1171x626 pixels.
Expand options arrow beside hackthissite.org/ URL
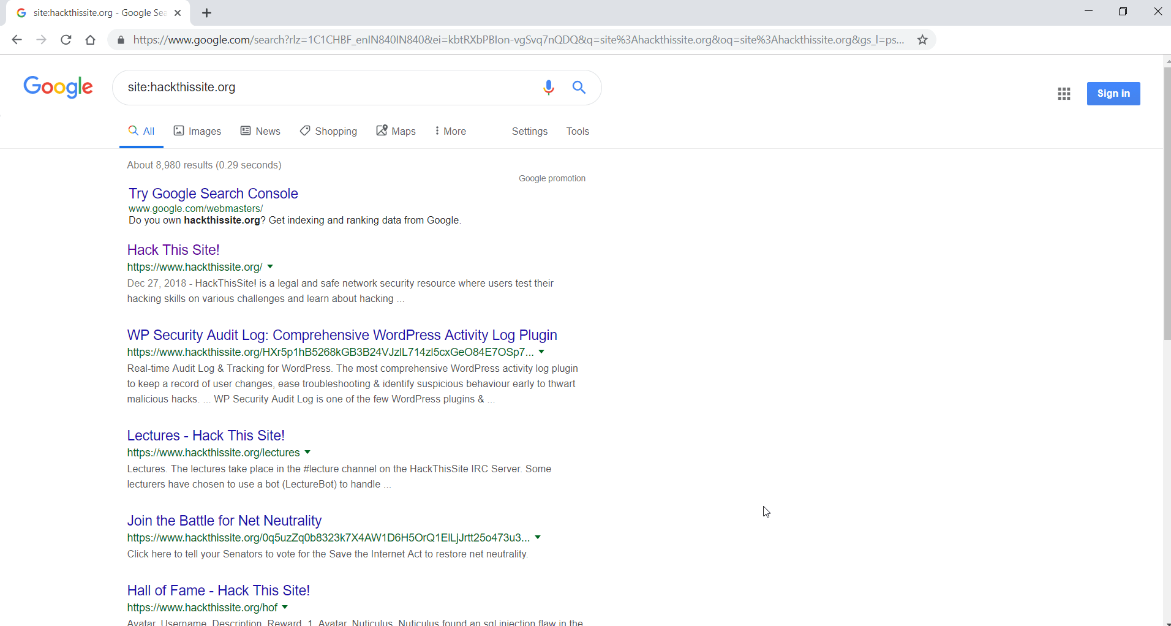pyautogui.click(x=270, y=267)
